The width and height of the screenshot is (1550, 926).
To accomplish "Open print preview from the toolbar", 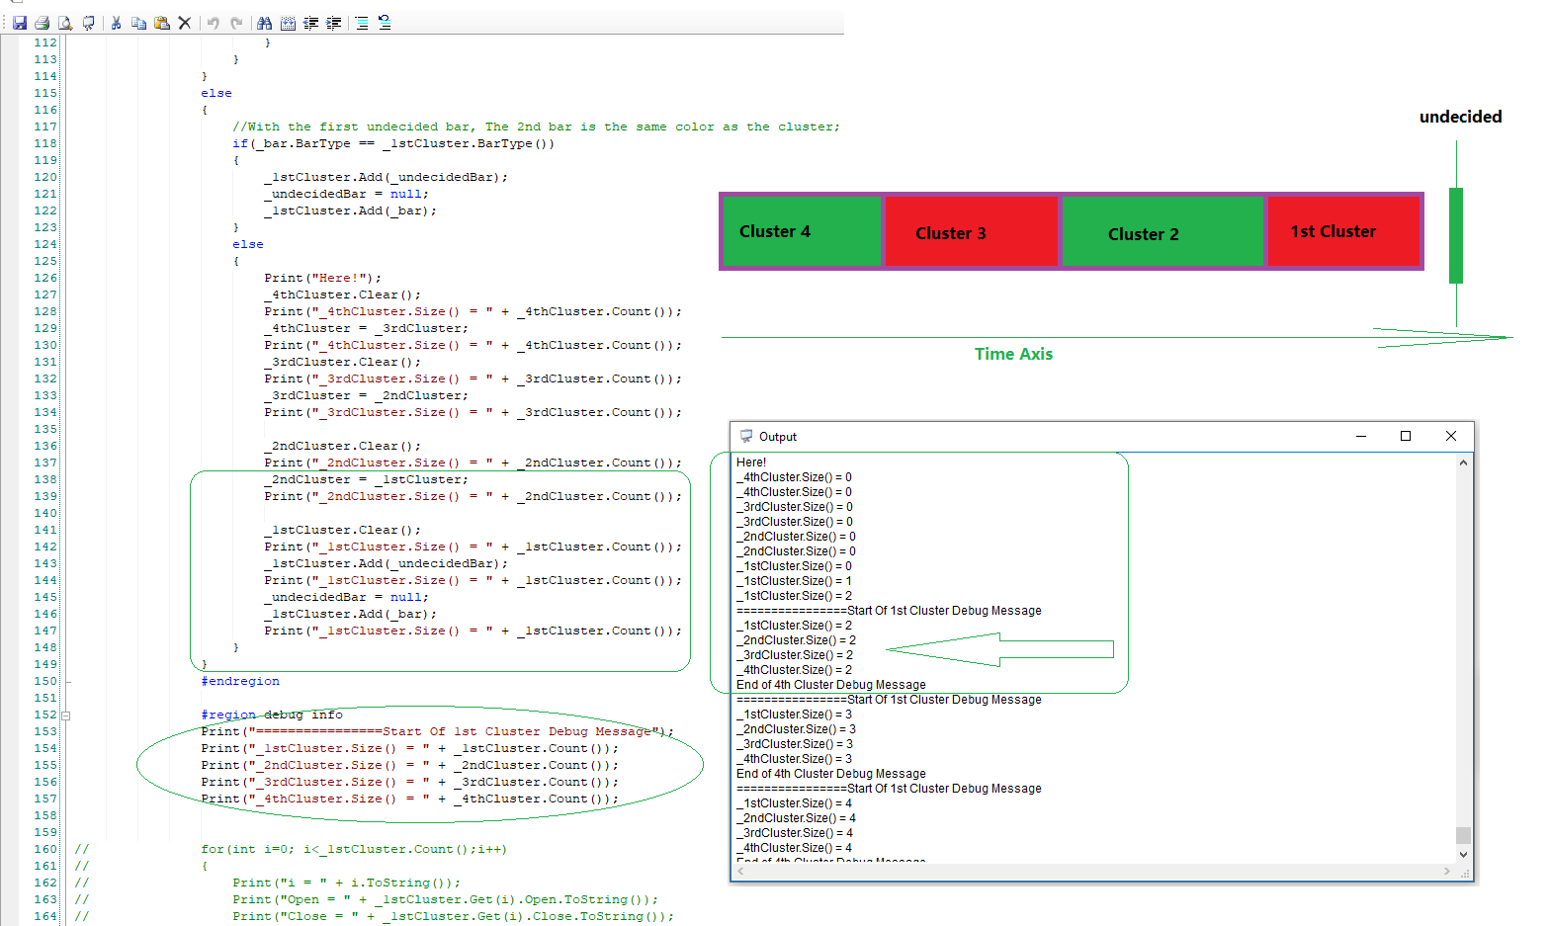I will (65, 23).
